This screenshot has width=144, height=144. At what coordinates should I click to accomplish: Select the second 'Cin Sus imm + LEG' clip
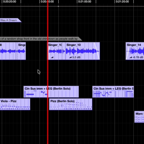(x=113, y=92)
